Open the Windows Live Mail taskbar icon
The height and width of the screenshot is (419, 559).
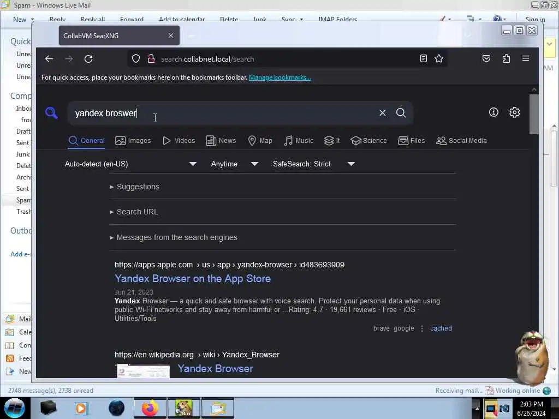pos(218,408)
